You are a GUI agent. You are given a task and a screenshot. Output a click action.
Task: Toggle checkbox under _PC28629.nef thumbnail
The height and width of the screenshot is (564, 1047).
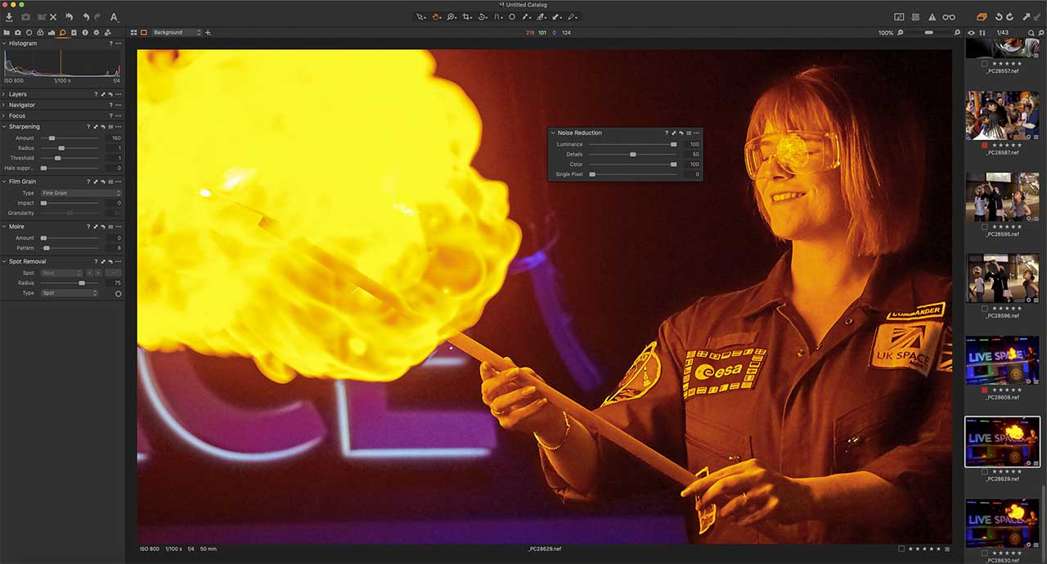pyautogui.click(x=985, y=472)
